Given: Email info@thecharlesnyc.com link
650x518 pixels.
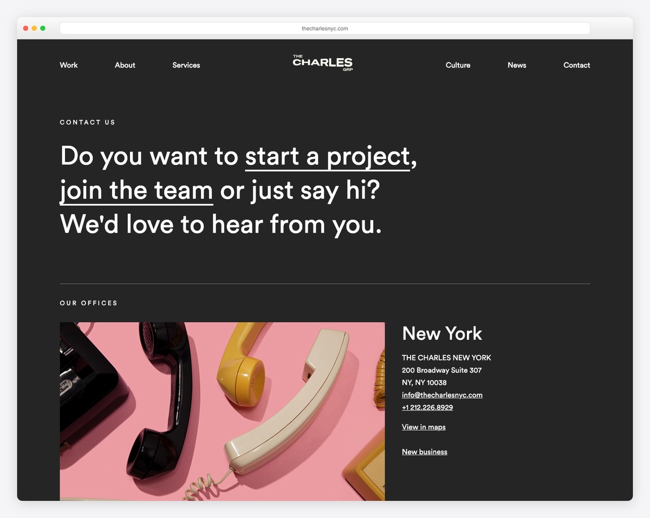Looking at the screenshot, I should click(x=442, y=395).
